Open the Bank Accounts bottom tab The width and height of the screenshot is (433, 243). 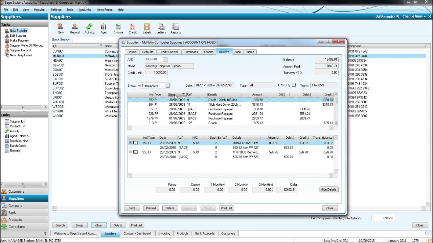click(x=205, y=234)
